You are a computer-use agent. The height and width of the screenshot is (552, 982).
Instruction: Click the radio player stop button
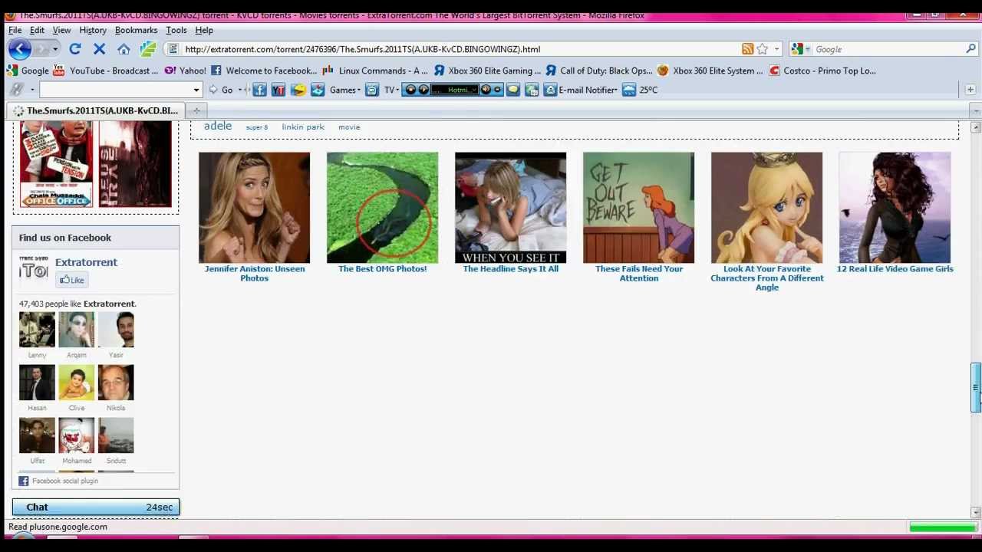point(411,90)
